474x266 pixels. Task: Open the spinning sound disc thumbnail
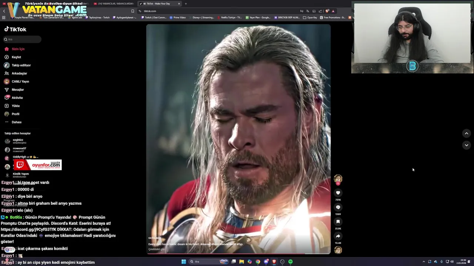pos(338,250)
